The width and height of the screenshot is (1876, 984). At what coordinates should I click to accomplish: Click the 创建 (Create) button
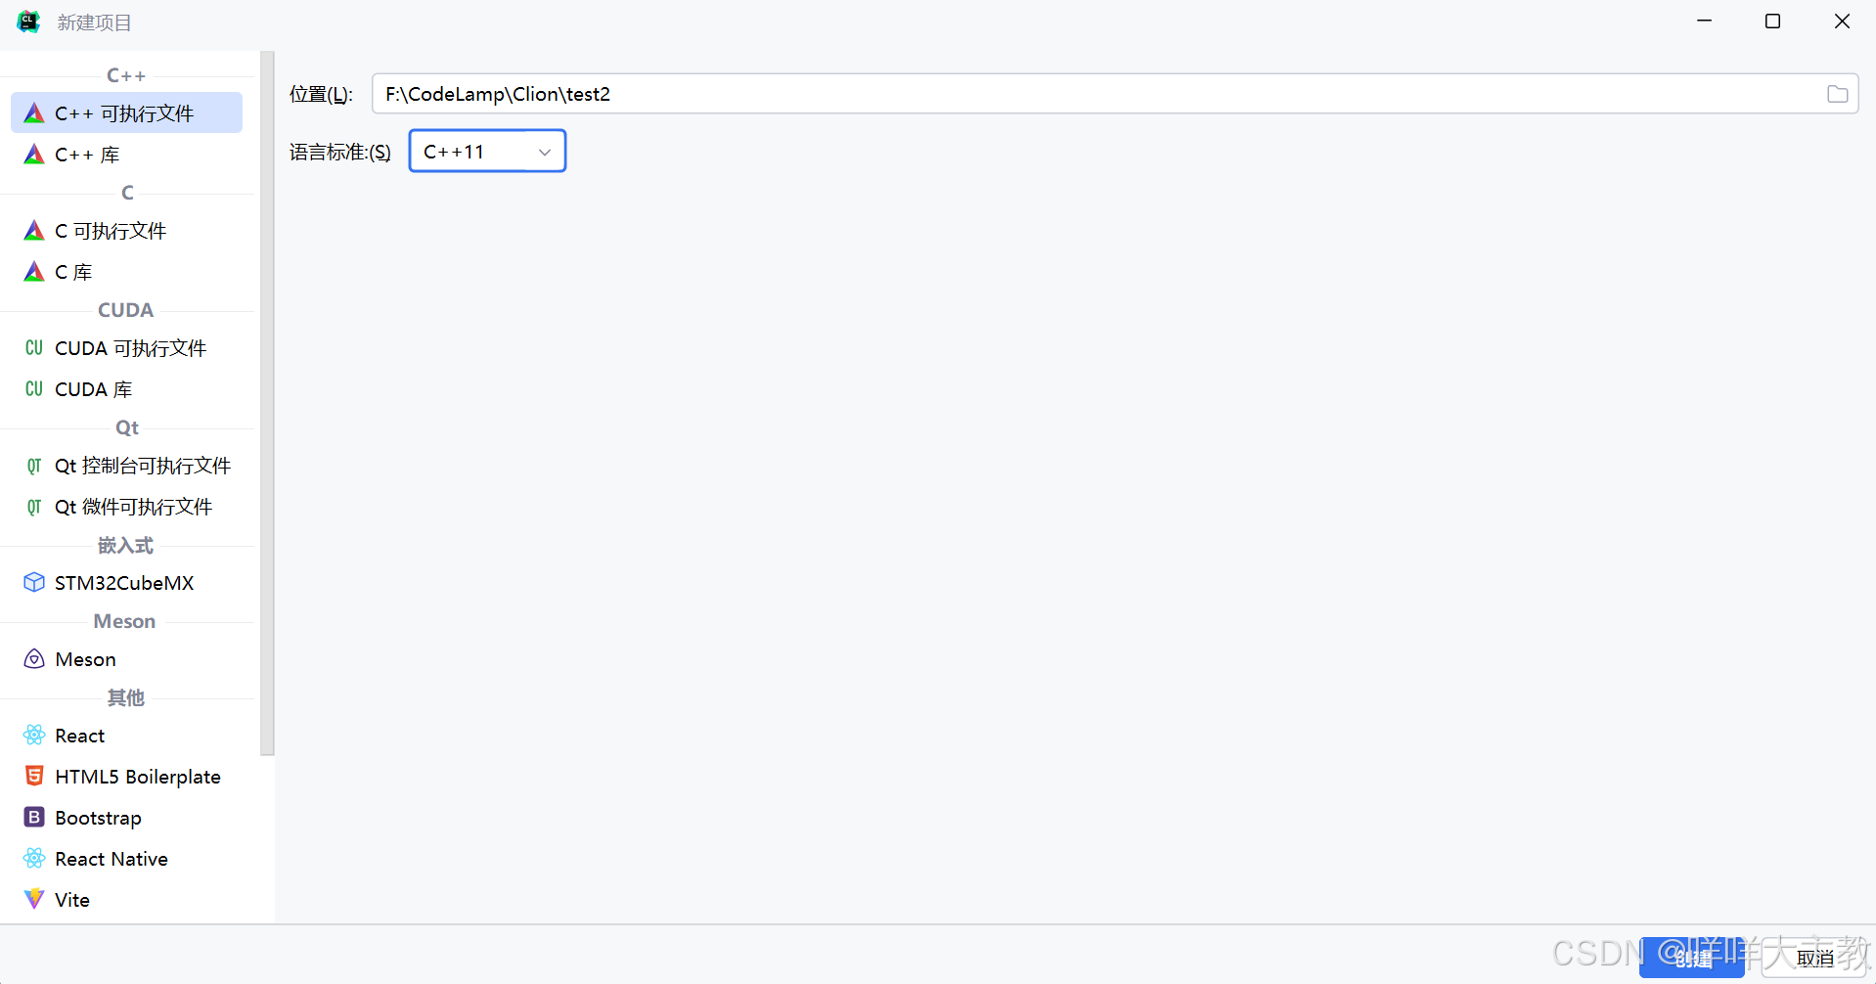coord(1692,958)
